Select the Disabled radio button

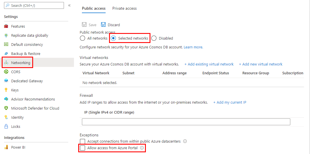click(x=154, y=38)
